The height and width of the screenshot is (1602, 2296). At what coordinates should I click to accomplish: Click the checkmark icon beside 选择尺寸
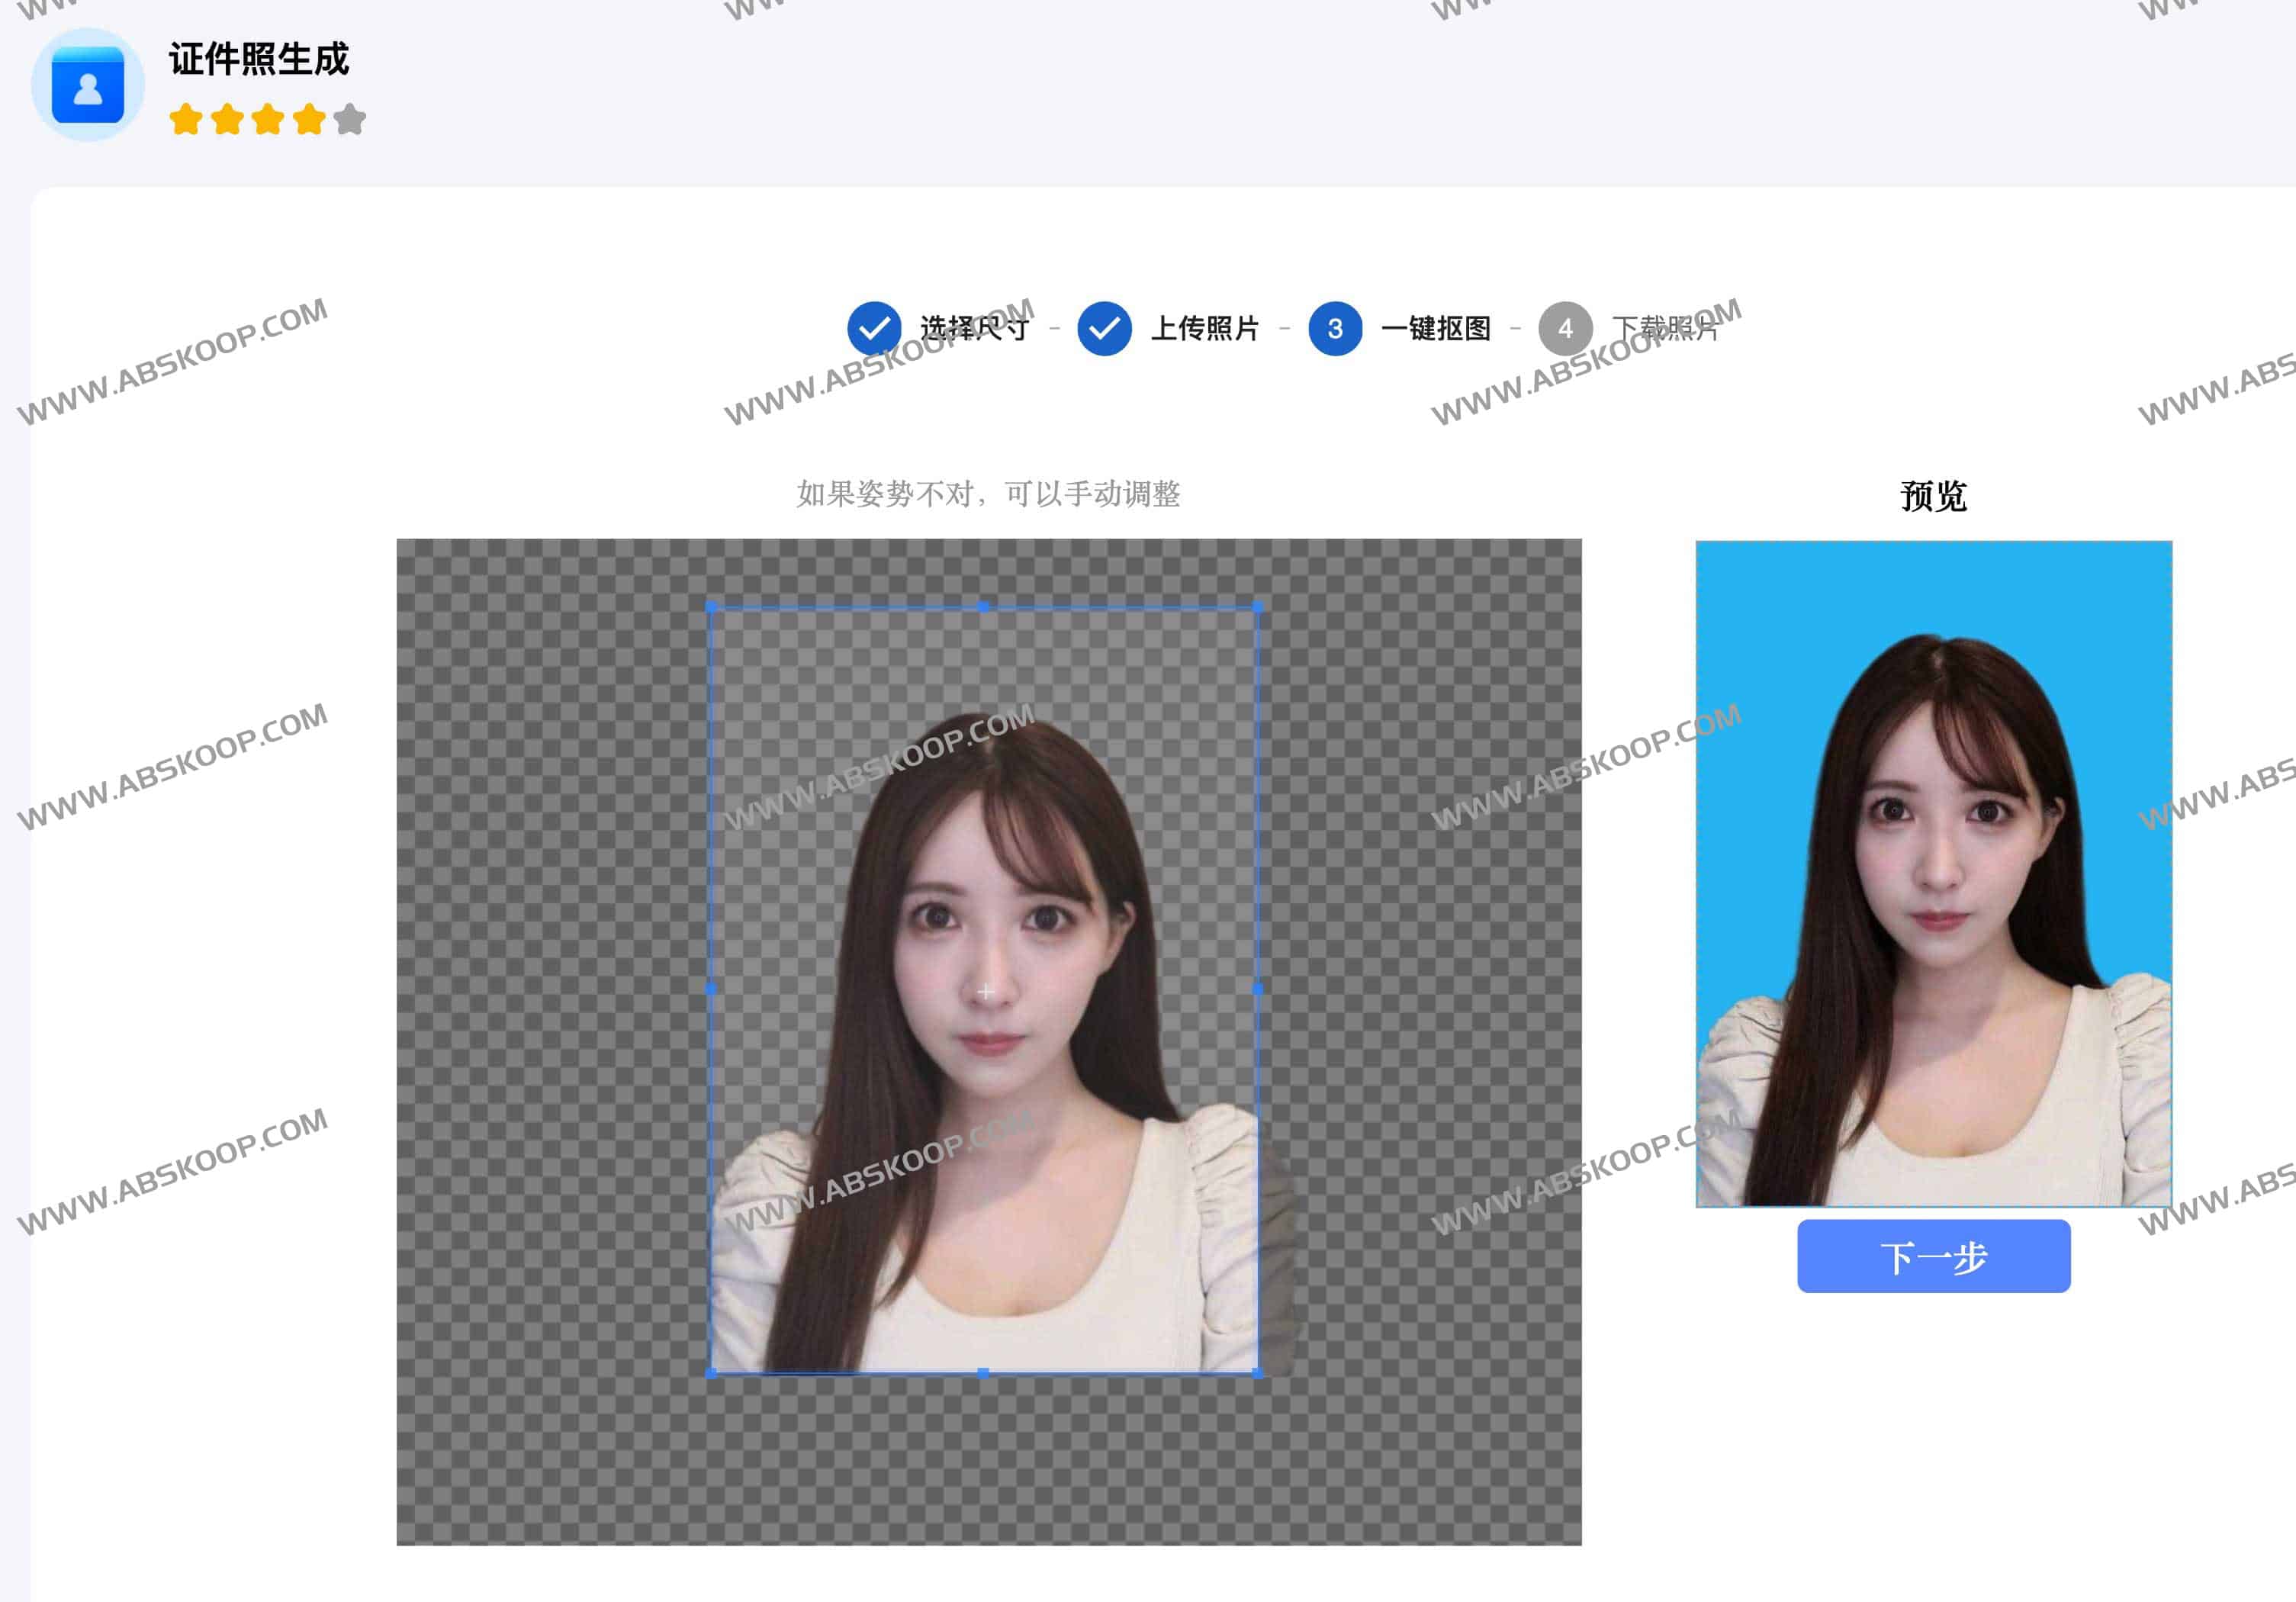coord(874,328)
